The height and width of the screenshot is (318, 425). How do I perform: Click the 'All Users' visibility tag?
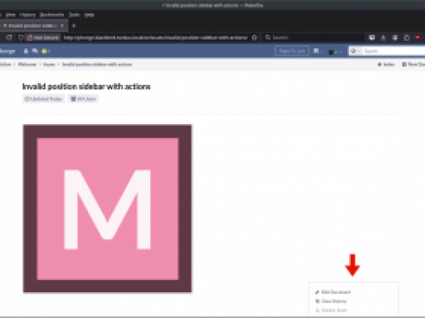(x=83, y=98)
